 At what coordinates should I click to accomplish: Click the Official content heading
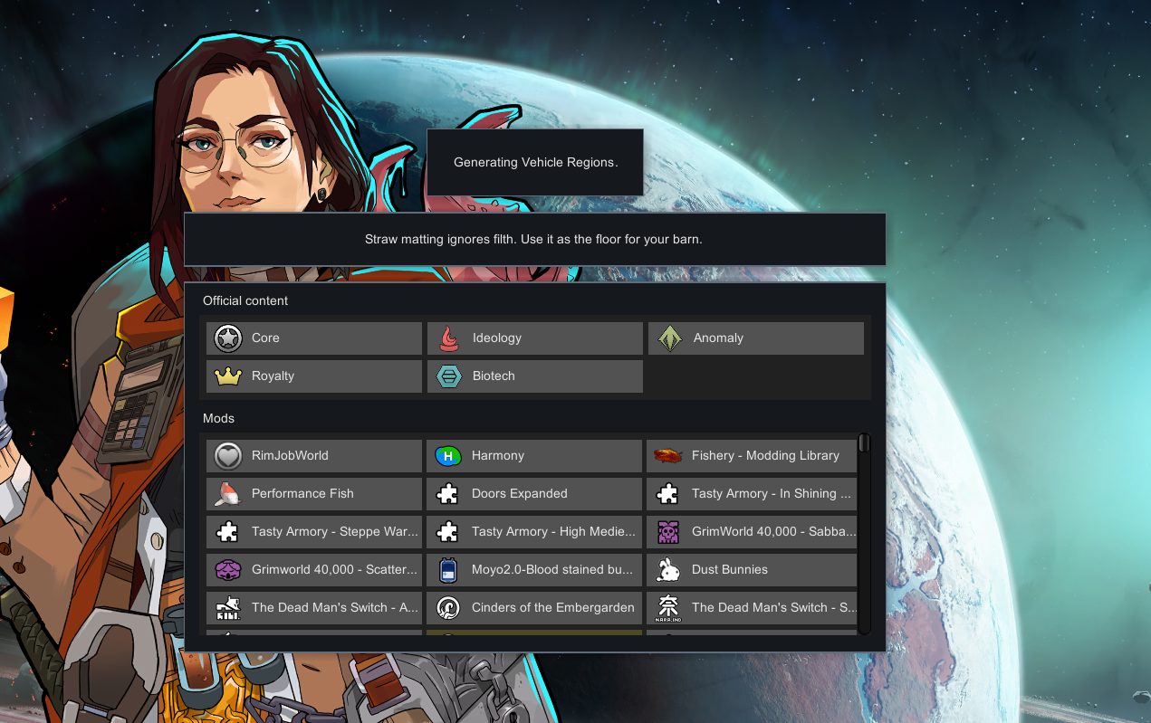[245, 300]
